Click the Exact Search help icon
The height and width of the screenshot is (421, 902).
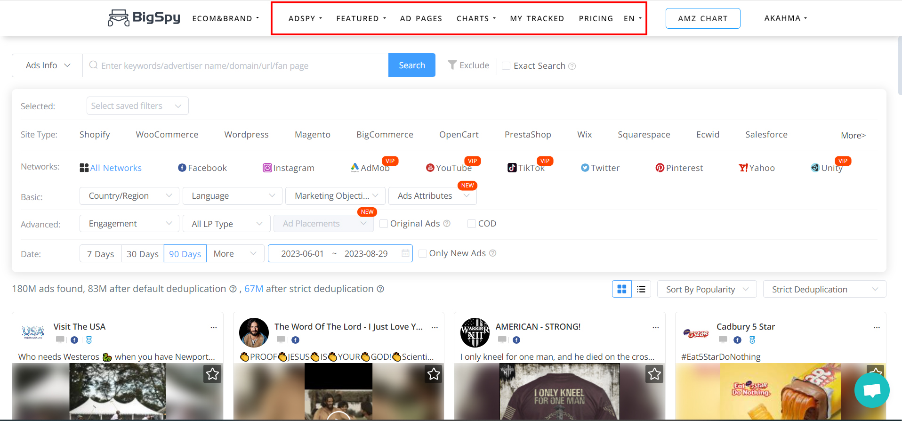[572, 66]
